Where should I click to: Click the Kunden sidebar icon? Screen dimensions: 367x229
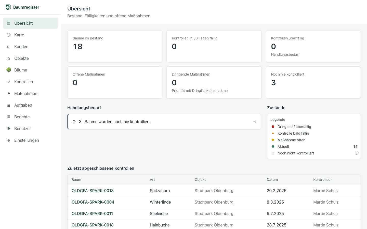[x=9, y=47]
